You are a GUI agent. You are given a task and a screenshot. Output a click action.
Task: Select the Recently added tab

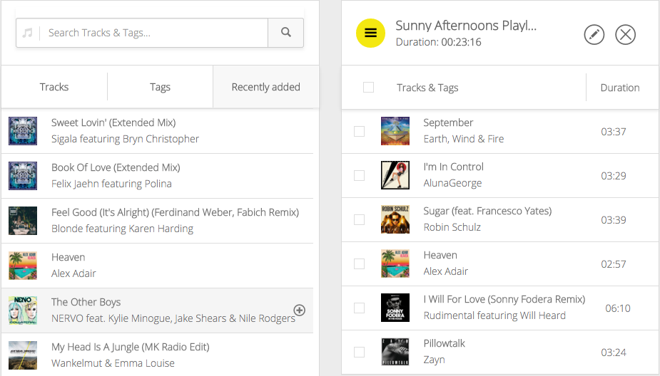(266, 87)
